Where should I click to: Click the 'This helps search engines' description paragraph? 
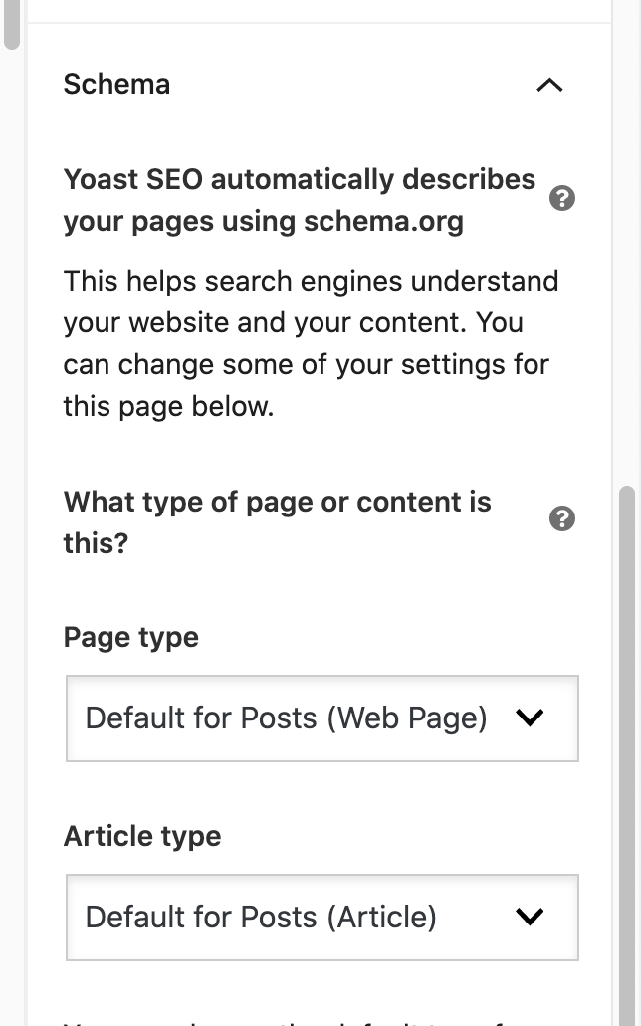click(x=311, y=343)
